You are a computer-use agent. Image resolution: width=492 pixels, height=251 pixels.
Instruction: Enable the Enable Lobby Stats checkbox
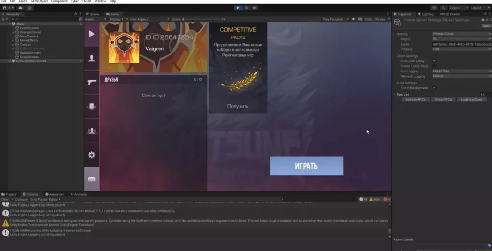tap(434, 66)
